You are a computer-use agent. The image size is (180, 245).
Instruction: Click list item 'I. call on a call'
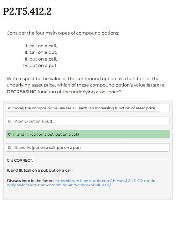tap(41, 46)
